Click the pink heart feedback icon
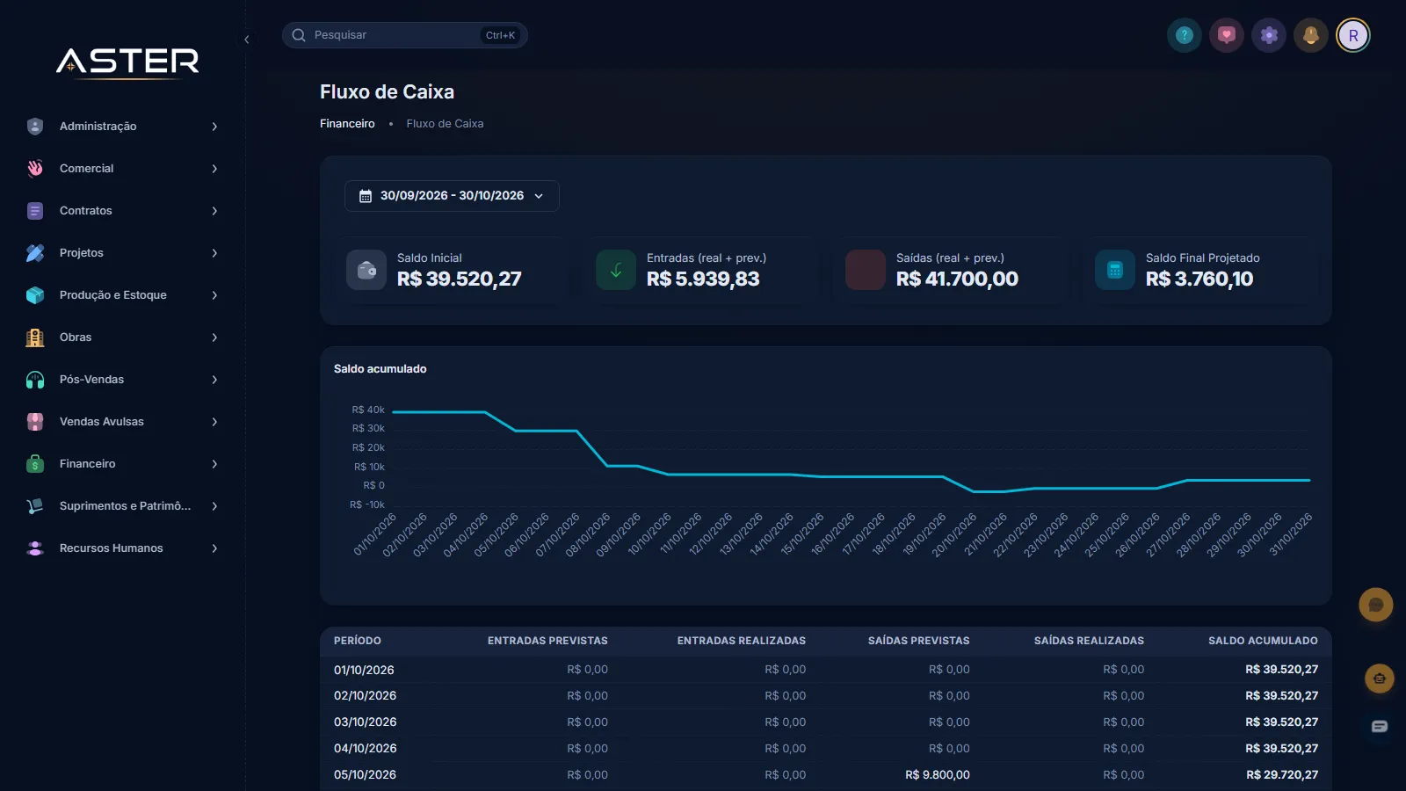This screenshot has width=1406, height=791. pos(1227,35)
